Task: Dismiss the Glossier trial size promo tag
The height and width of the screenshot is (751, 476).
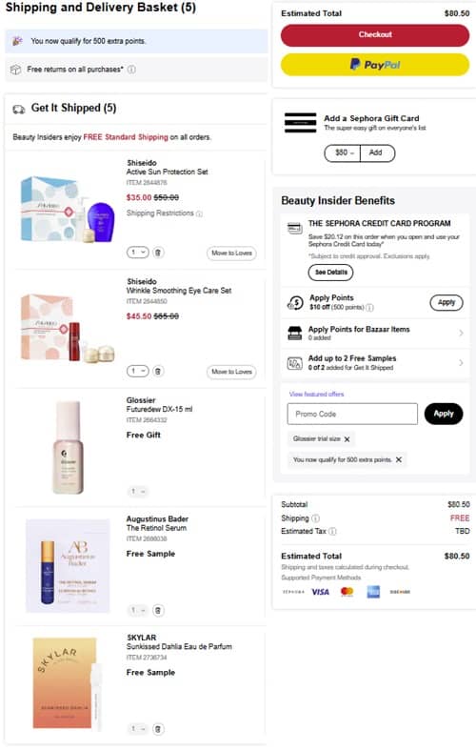Action: (x=347, y=439)
